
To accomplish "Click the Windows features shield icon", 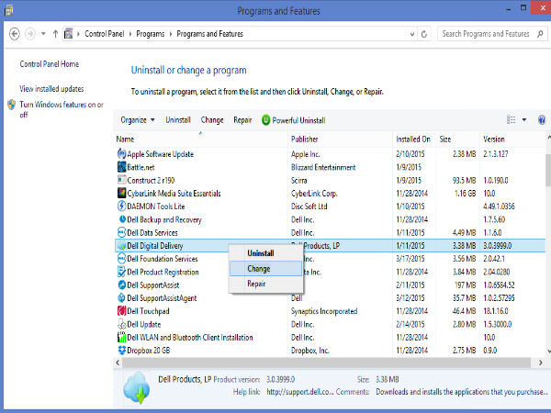I will click(x=12, y=105).
